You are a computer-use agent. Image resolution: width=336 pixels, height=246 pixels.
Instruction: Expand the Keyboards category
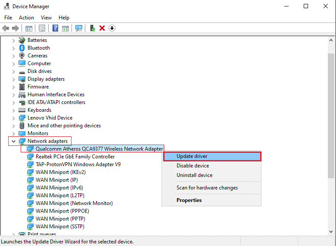pos(13,110)
